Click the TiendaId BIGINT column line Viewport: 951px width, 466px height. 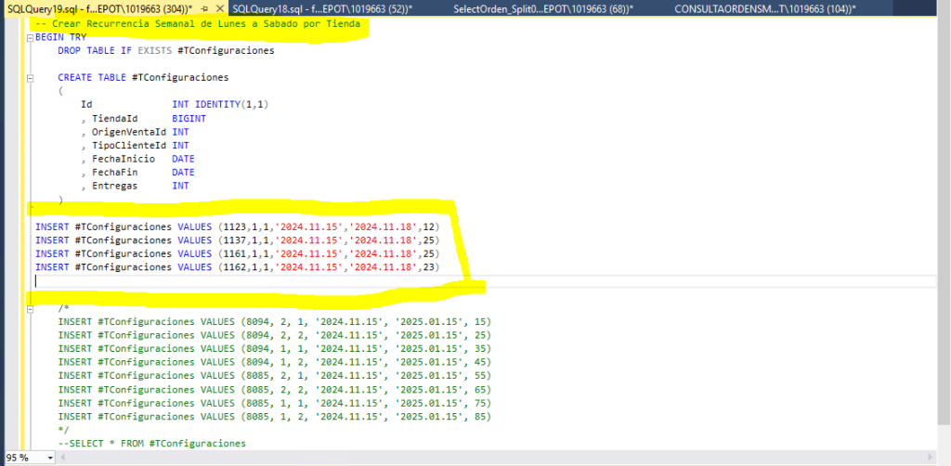[144, 119]
